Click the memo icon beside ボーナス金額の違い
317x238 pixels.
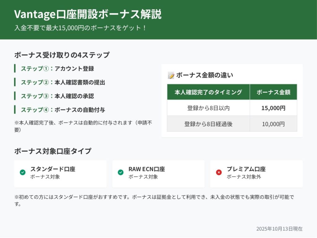(171, 75)
